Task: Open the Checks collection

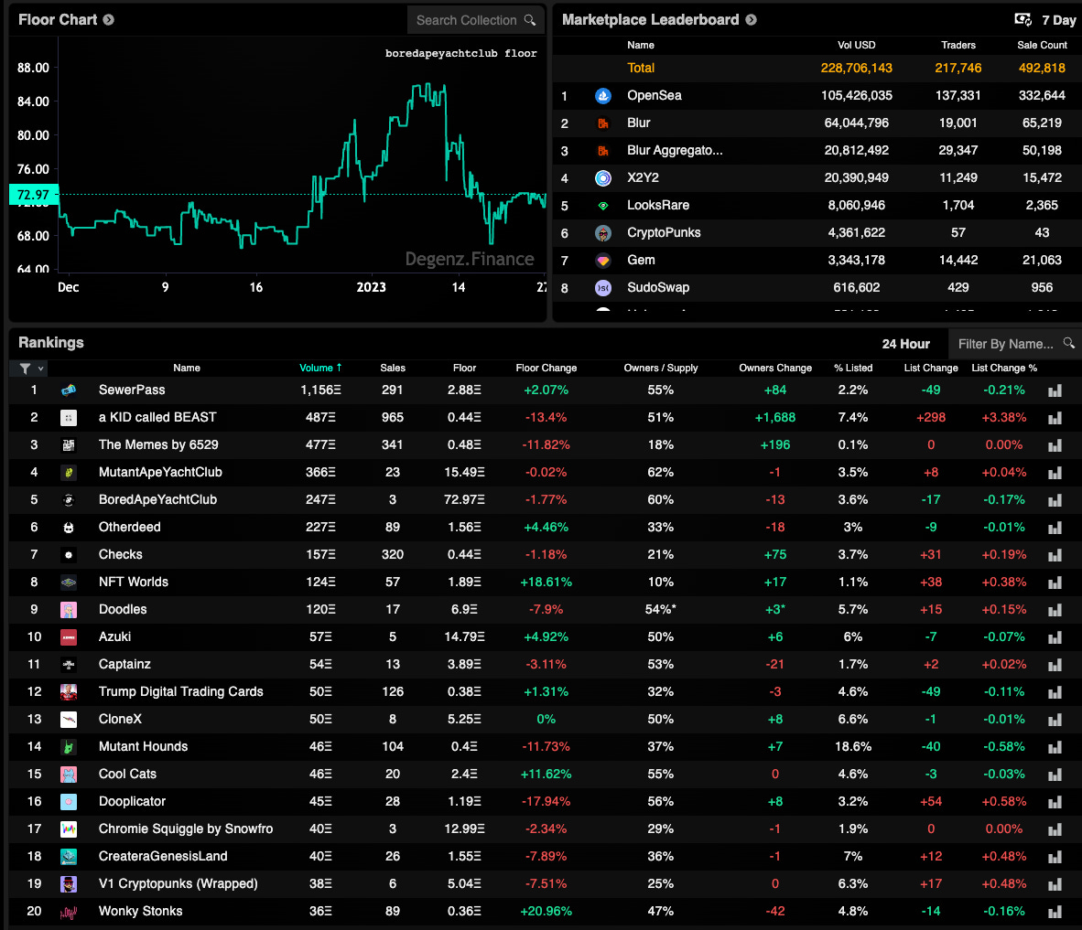Action: click(x=120, y=555)
